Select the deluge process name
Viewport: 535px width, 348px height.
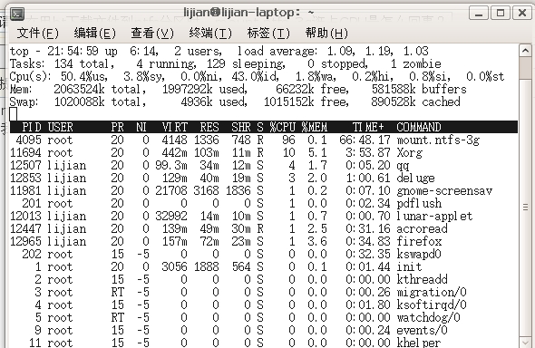[x=415, y=179]
